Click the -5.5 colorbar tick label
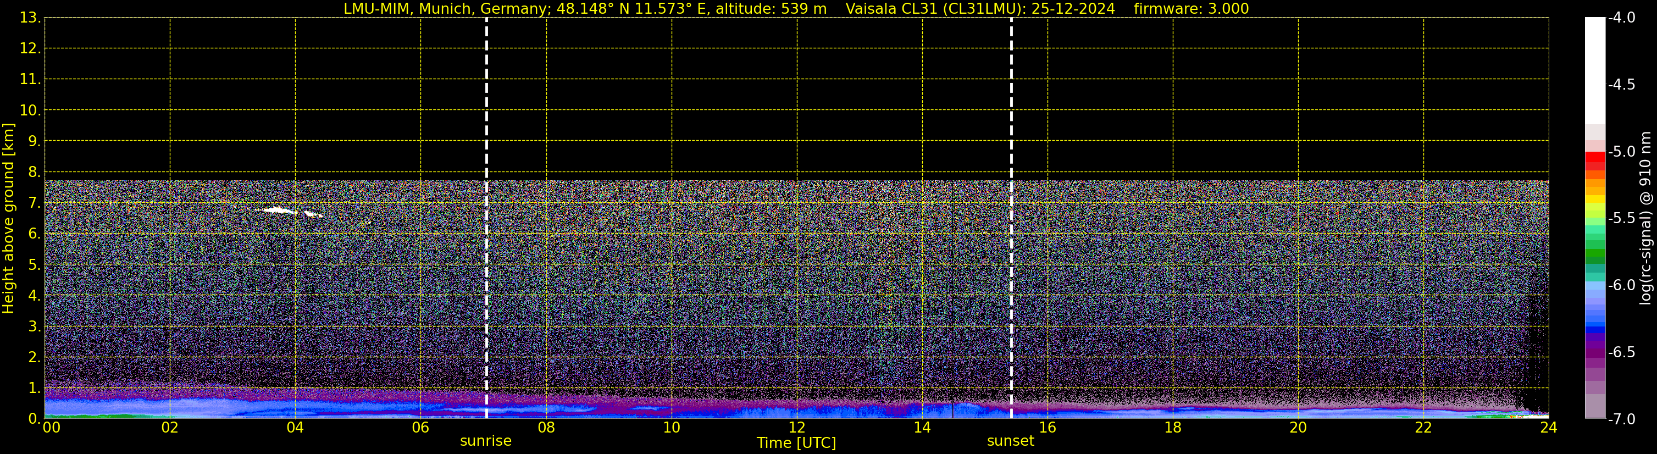This screenshot has height=454, width=1657. (x=1621, y=218)
